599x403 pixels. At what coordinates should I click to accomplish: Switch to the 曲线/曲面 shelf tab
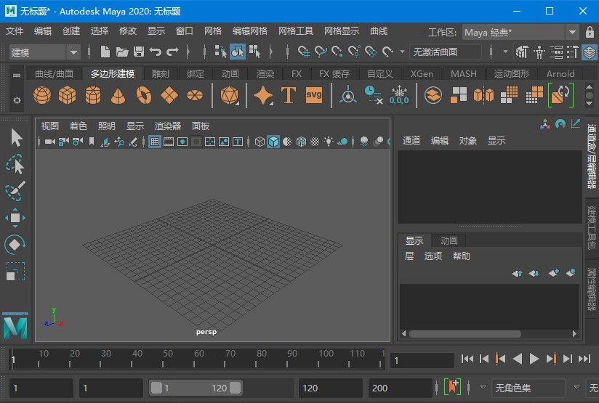(x=54, y=73)
